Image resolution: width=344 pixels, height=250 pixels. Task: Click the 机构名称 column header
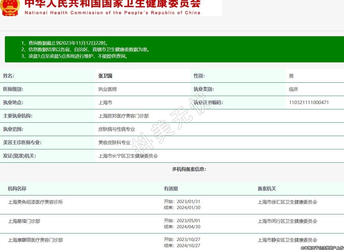click(17, 189)
